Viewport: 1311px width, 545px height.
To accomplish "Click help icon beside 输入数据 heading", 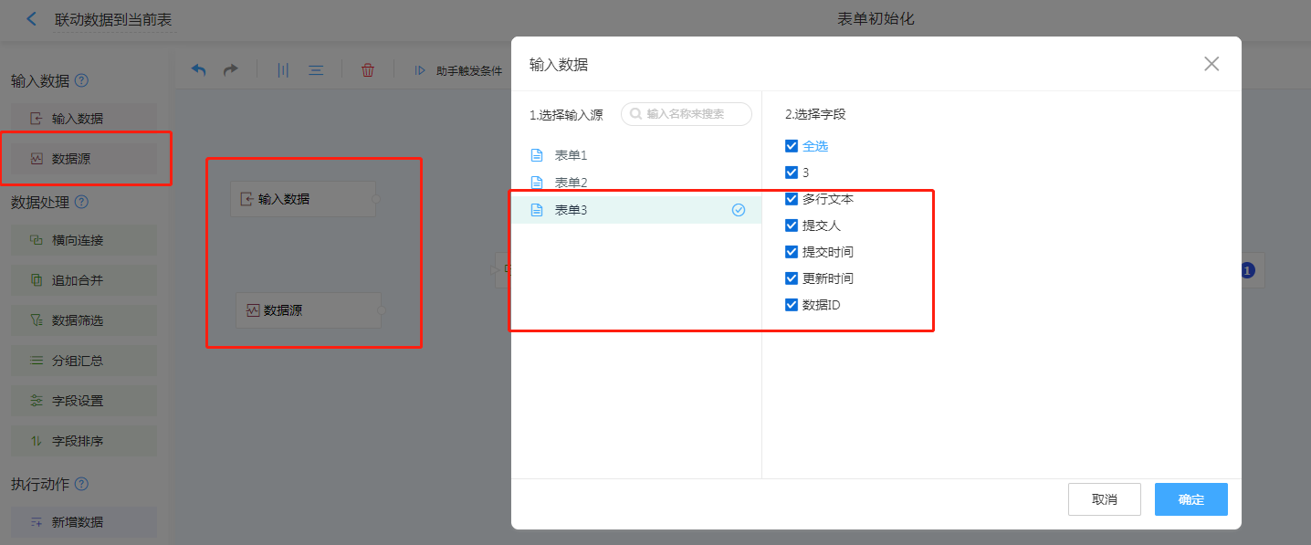I will [81, 80].
